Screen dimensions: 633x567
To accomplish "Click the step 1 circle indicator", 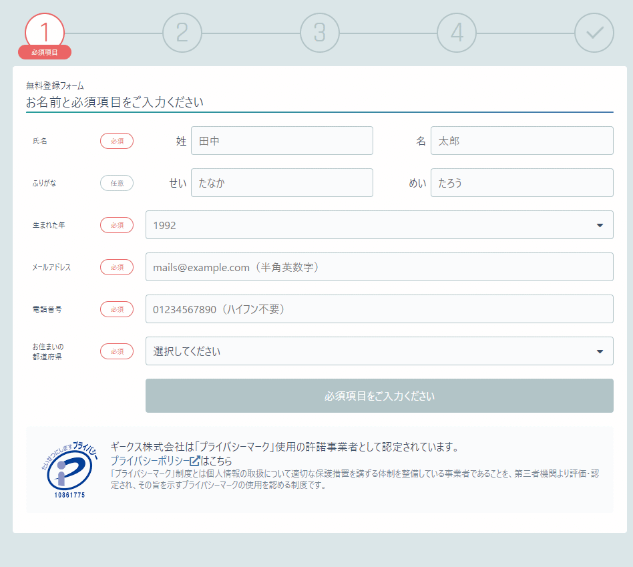I will (45, 31).
